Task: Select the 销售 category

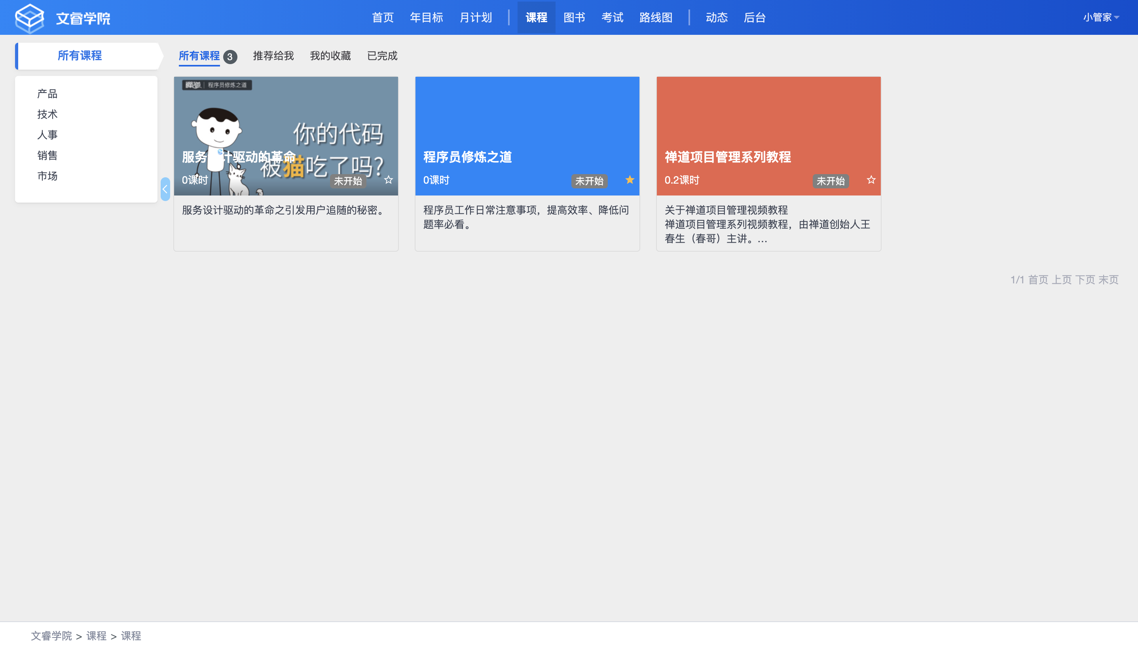Action: point(47,156)
